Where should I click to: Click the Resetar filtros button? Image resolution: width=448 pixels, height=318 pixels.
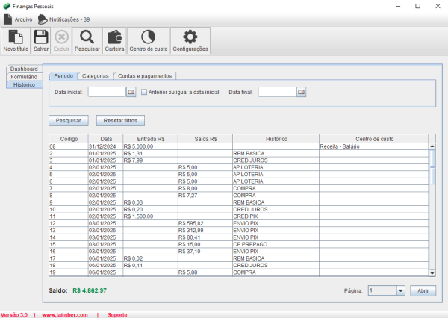pyautogui.click(x=120, y=121)
